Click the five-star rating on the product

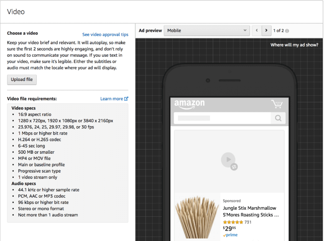point(233,222)
